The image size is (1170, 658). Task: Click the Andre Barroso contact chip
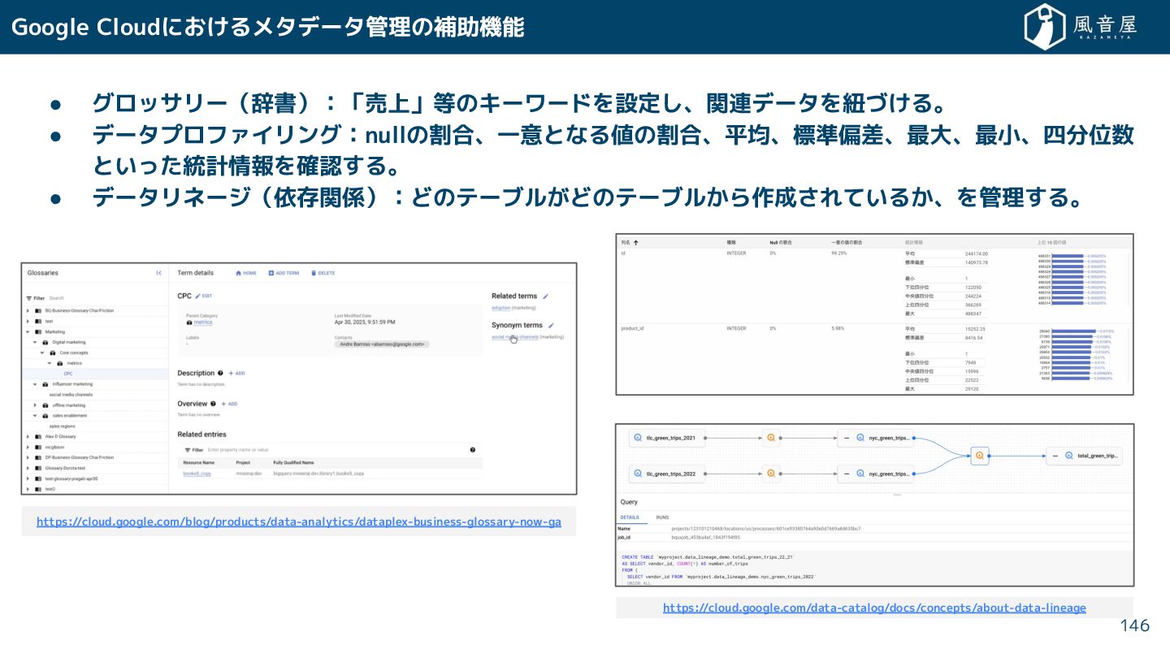coord(382,344)
